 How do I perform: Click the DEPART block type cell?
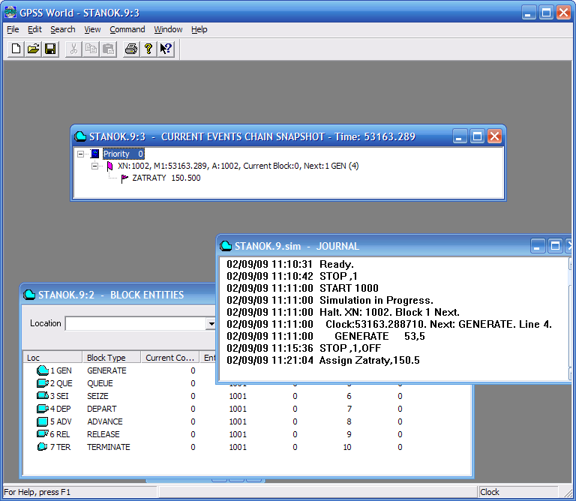(102, 409)
